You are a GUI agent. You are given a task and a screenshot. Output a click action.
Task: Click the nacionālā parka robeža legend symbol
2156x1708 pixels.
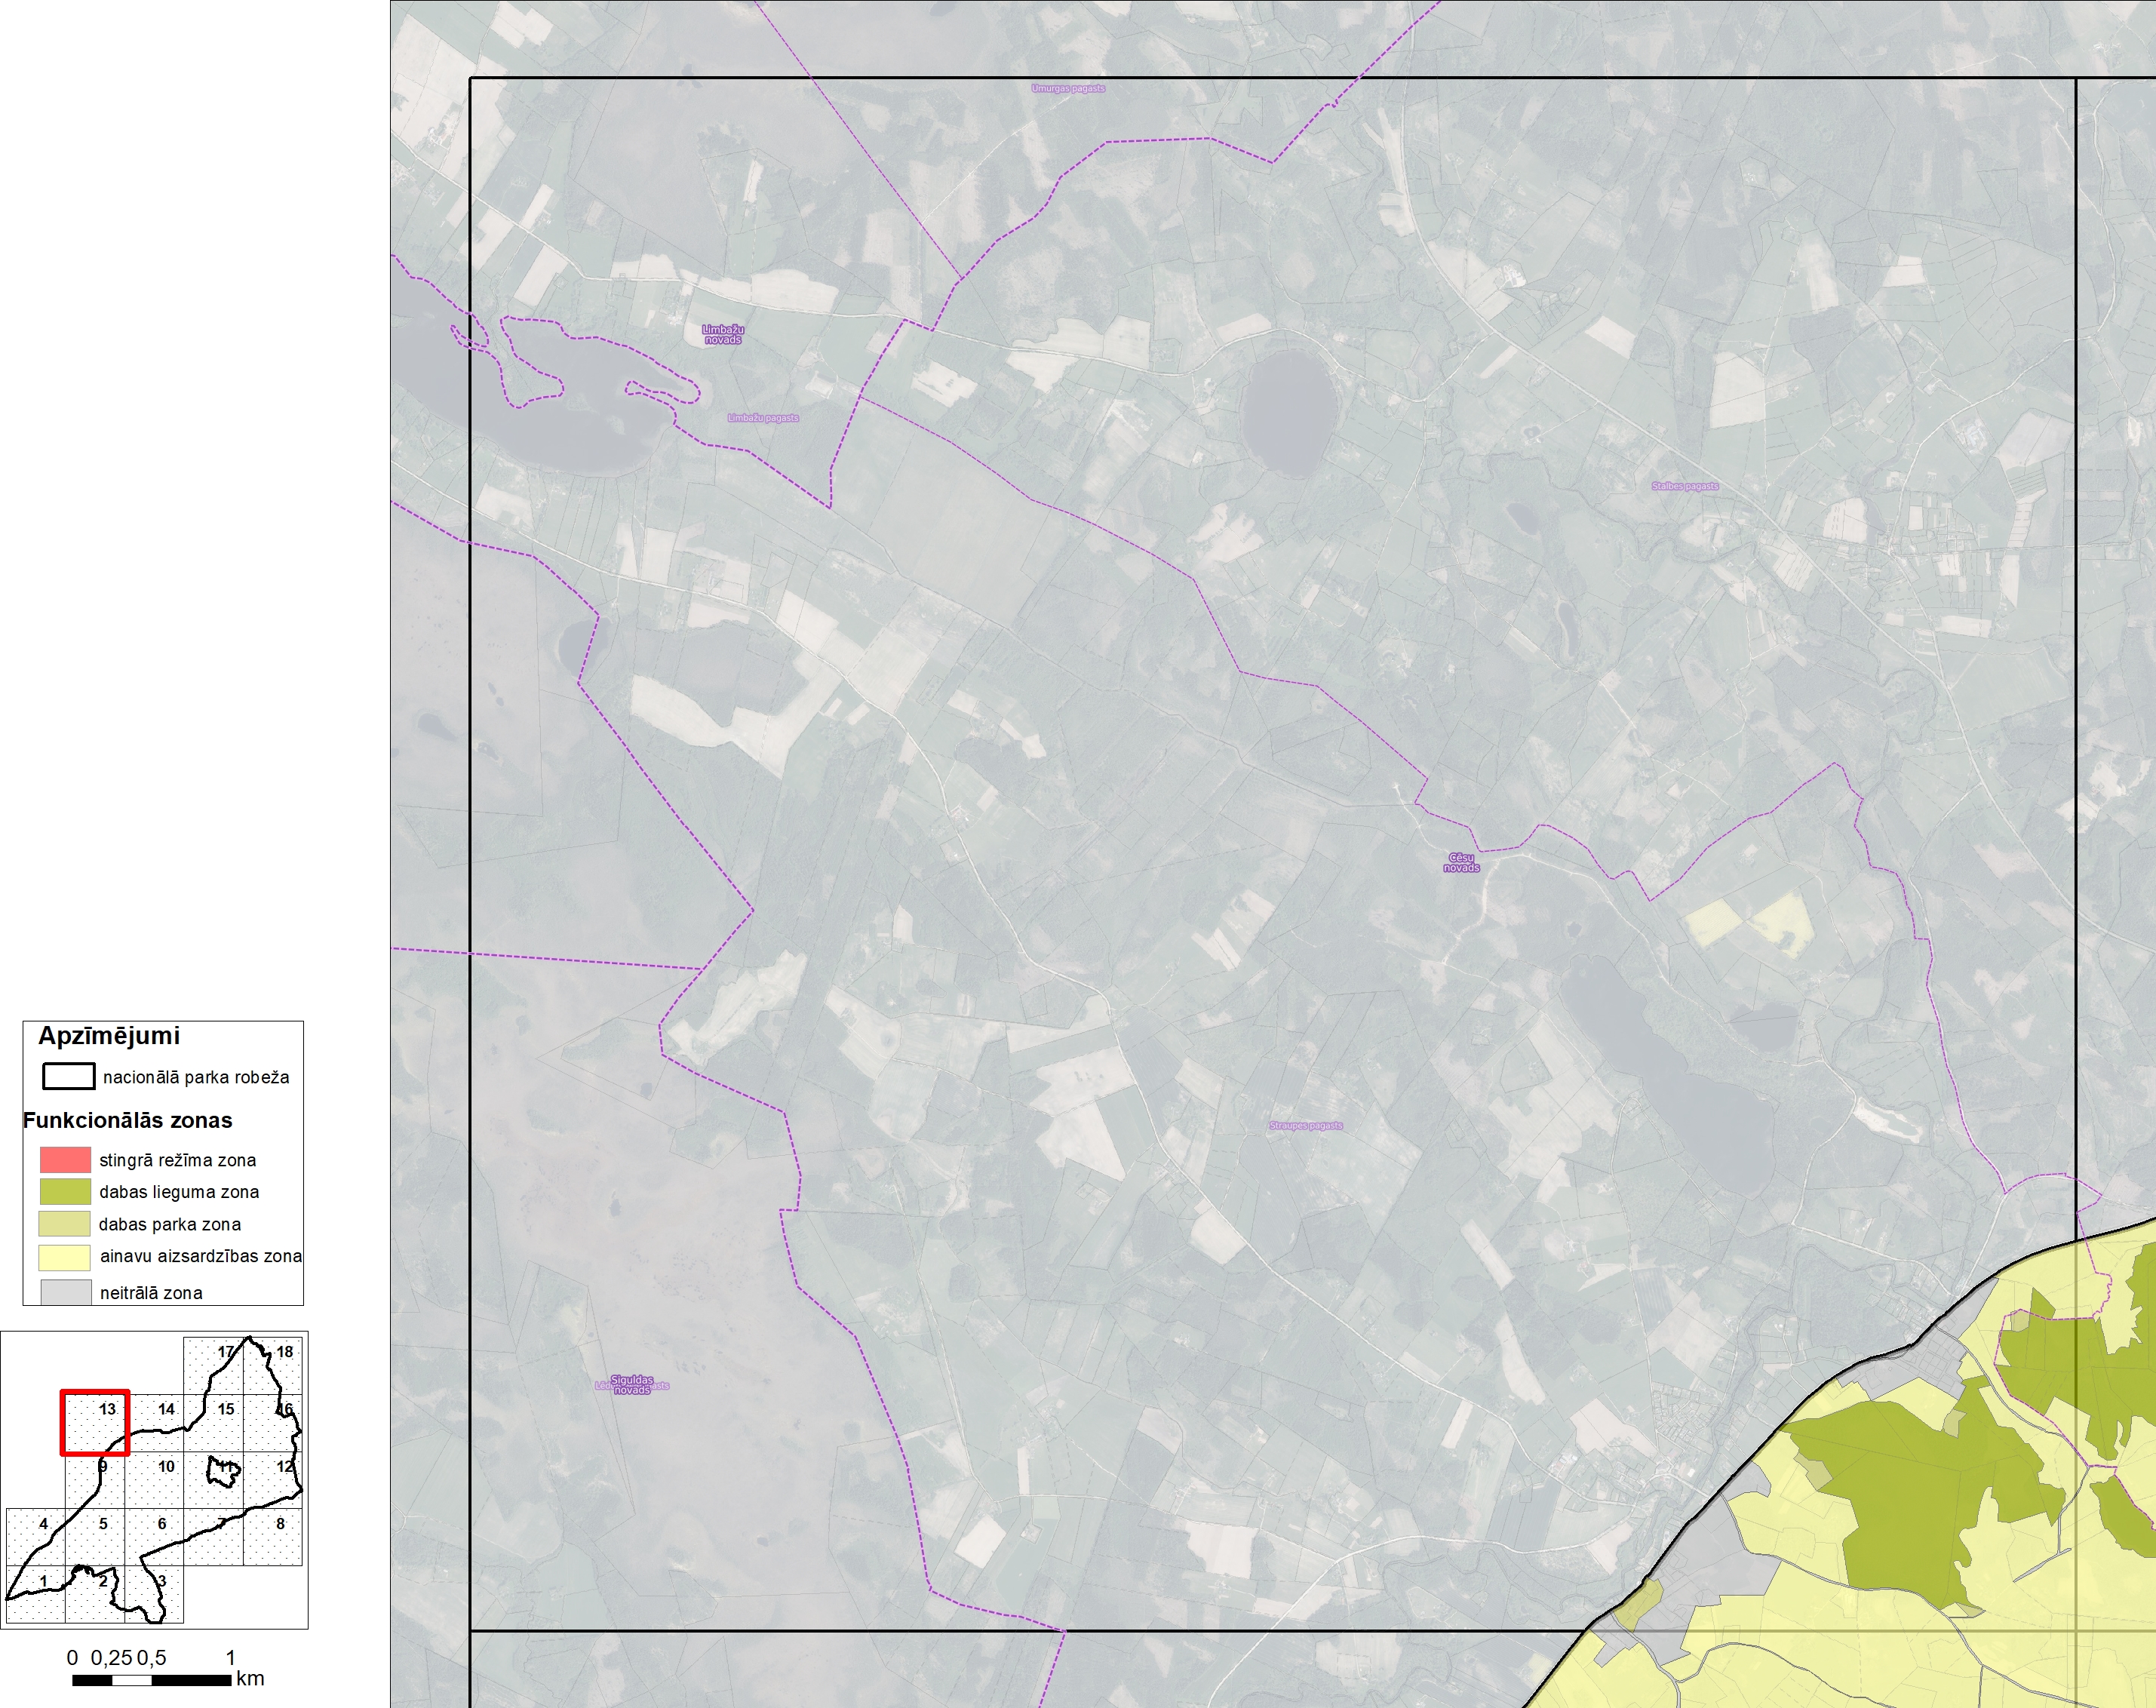point(68,1076)
